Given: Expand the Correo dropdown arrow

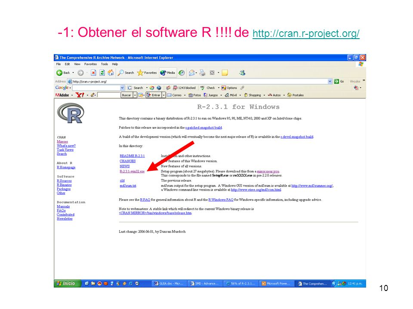Looking at the screenshot, I should (185, 95).
